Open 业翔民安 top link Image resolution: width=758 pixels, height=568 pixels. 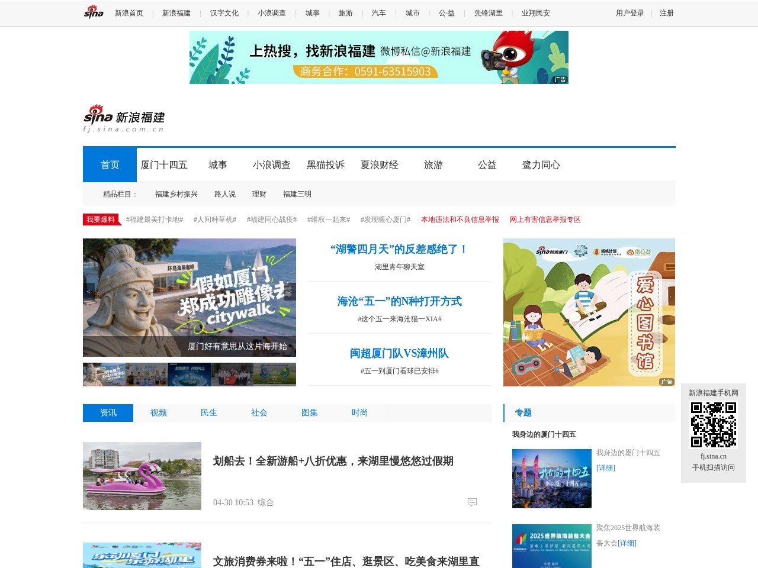pos(536,13)
